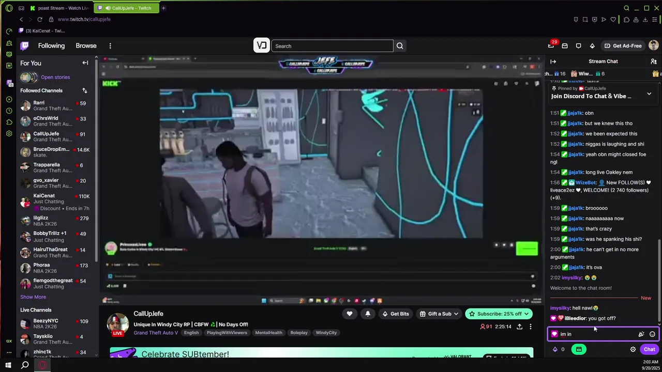Switch to the poast Stream Kick tab
Image resolution: width=662 pixels, height=372 pixels.
(59, 8)
